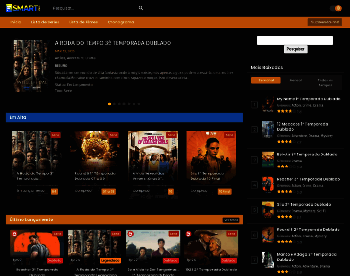The height and width of the screenshot is (276, 350).
Task: Click the sidebar white search input
Action: point(295,40)
